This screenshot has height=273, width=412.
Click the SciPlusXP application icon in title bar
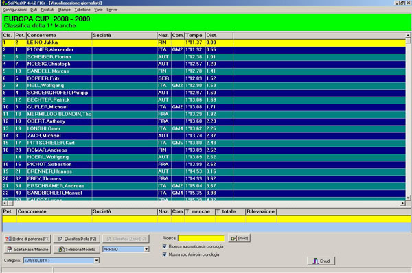tap(4, 3)
